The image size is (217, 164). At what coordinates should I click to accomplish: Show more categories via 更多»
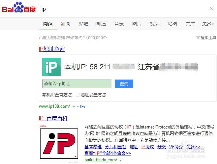pos(208,24)
